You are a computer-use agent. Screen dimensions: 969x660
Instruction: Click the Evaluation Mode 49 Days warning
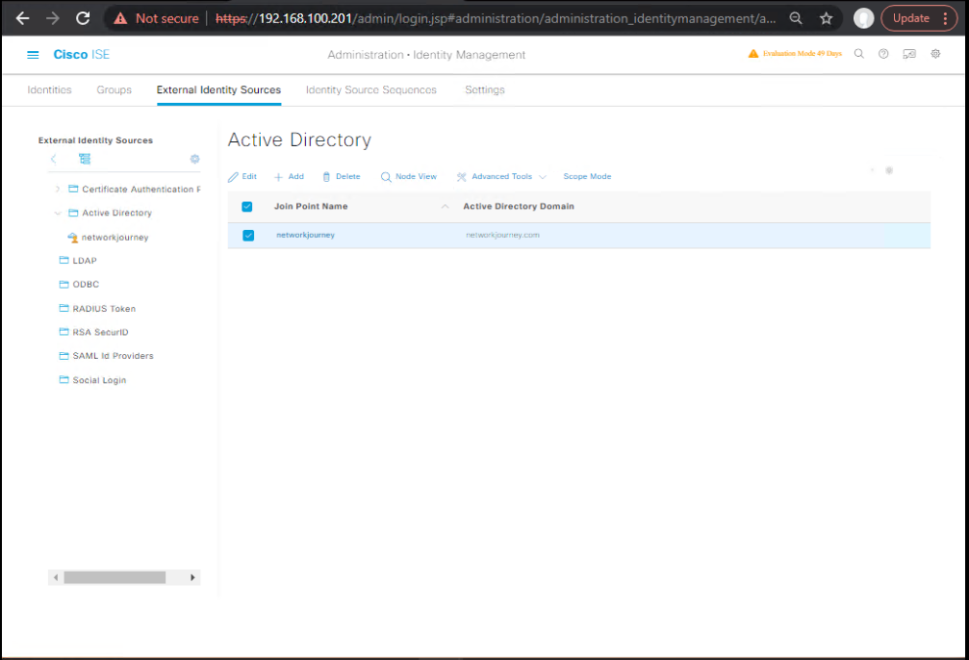pos(795,54)
